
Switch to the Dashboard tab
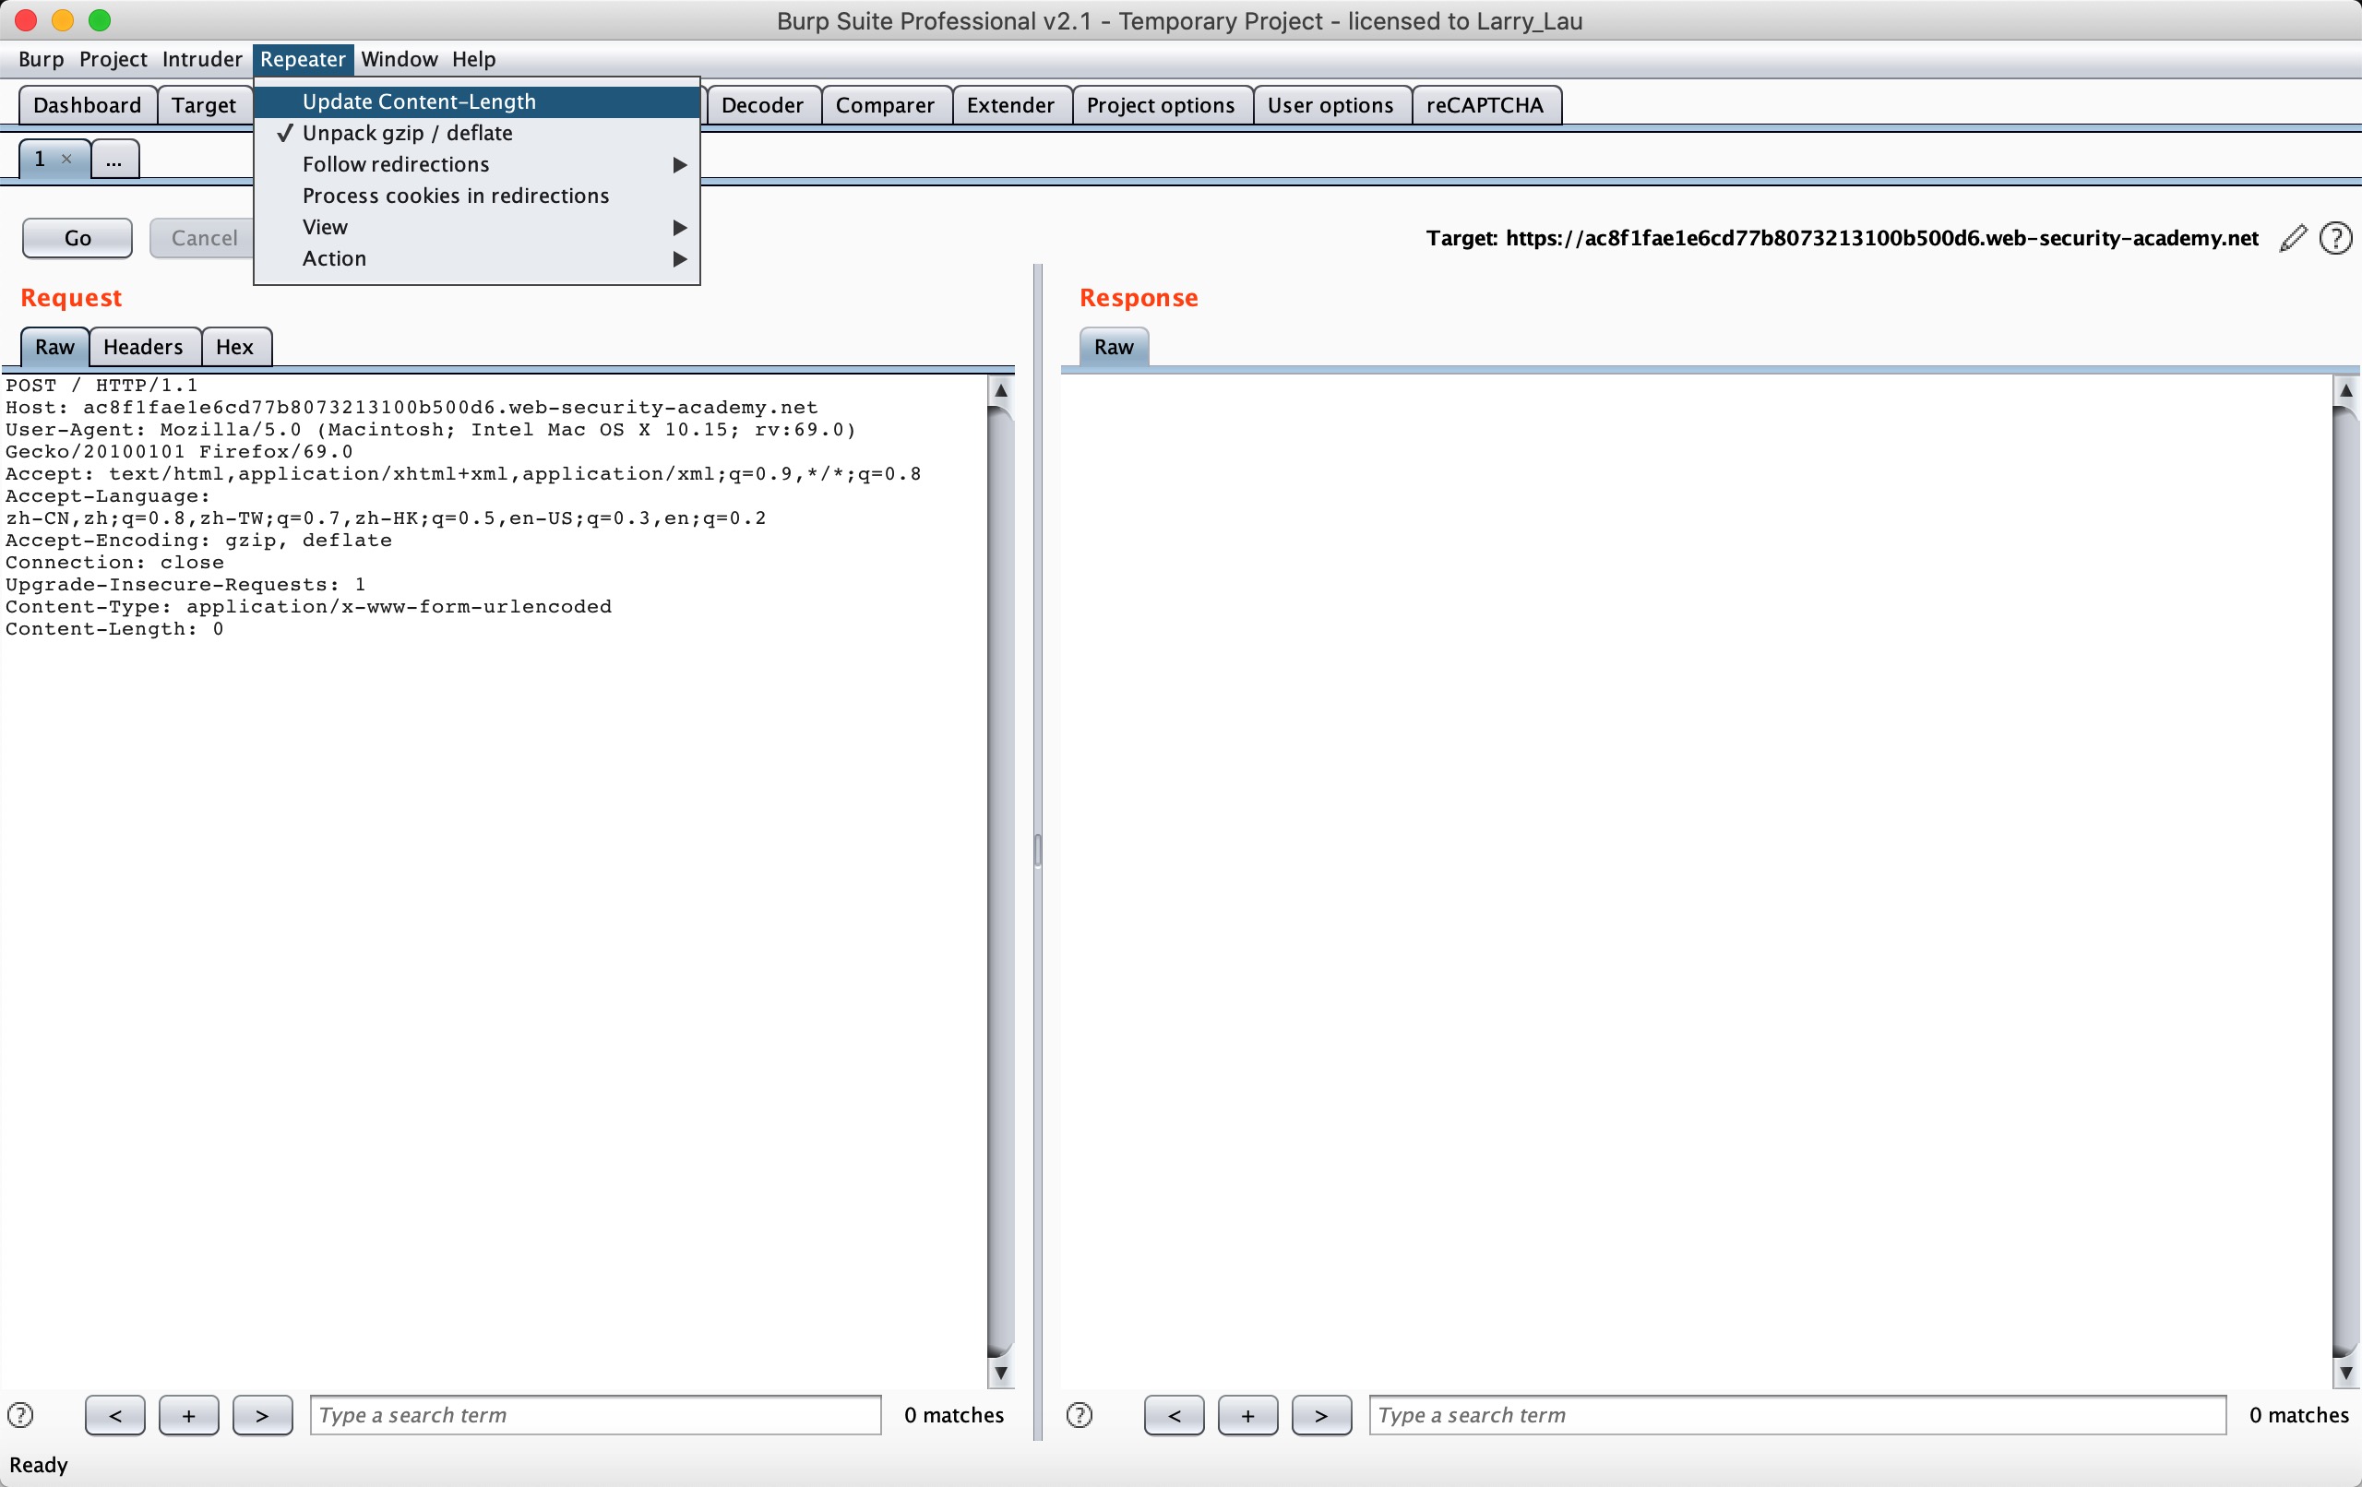click(88, 105)
